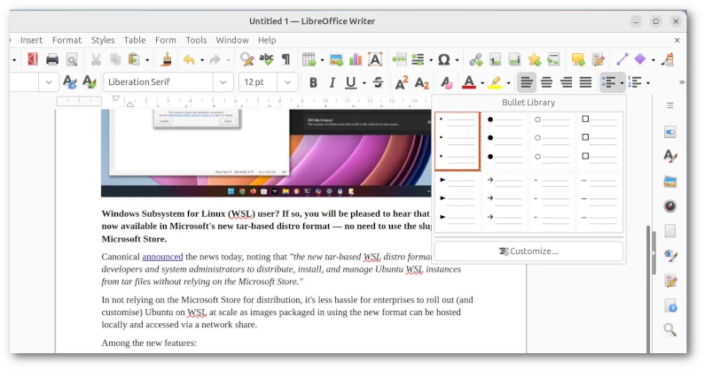This screenshot has height=370, width=704.
Task: Expand paragraph style dropdown
Action: point(49,82)
